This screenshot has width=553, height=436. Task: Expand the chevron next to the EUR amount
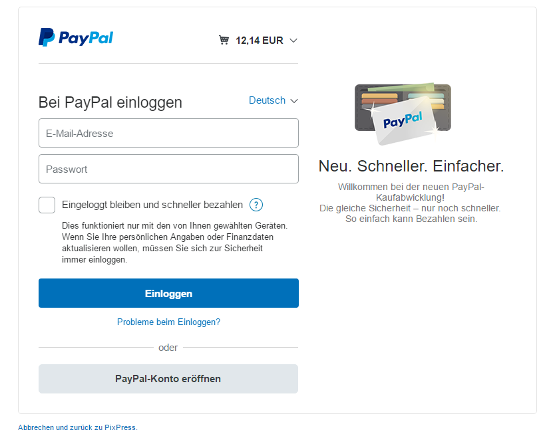coord(293,41)
